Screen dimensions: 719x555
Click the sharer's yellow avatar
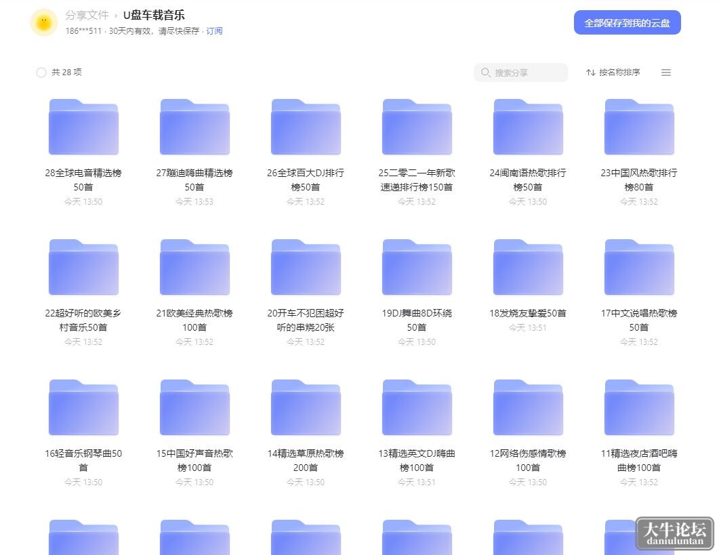(44, 22)
